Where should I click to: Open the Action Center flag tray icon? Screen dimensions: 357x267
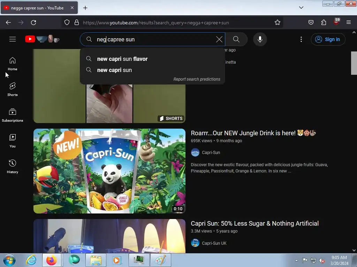(305, 260)
